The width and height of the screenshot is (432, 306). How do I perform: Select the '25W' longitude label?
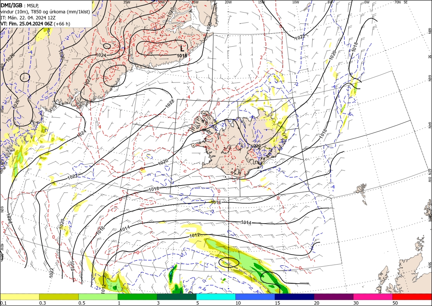coord(195,2)
